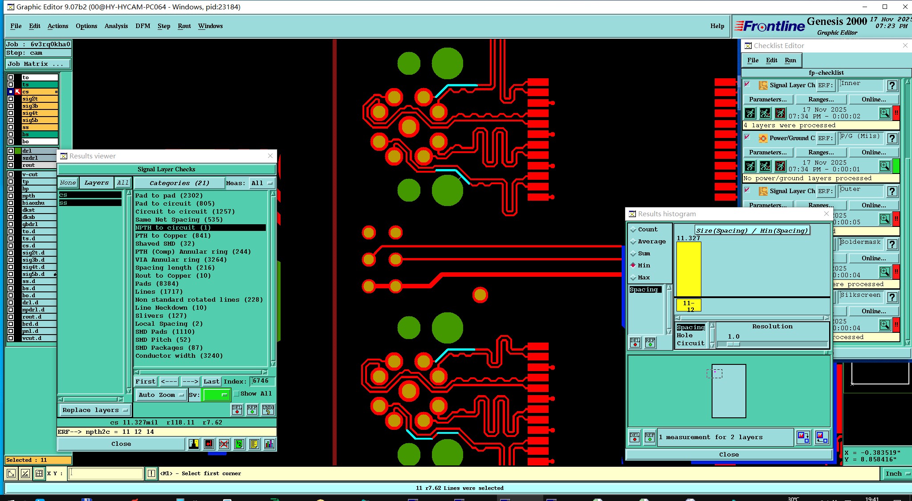Open the Meas: All dropdown
The height and width of the screenshot is (501, 912).
coord(262,183)
